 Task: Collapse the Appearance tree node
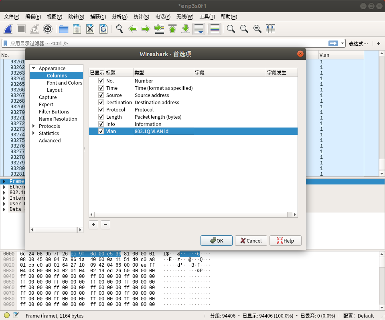click(x=34, y=68)
